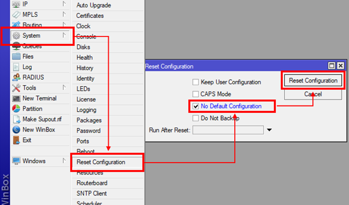Expand the IP submenu arrow
Image resolution: width=349 pixels, height=205 pixels.
pyautogui.click(x=64, y=4)
